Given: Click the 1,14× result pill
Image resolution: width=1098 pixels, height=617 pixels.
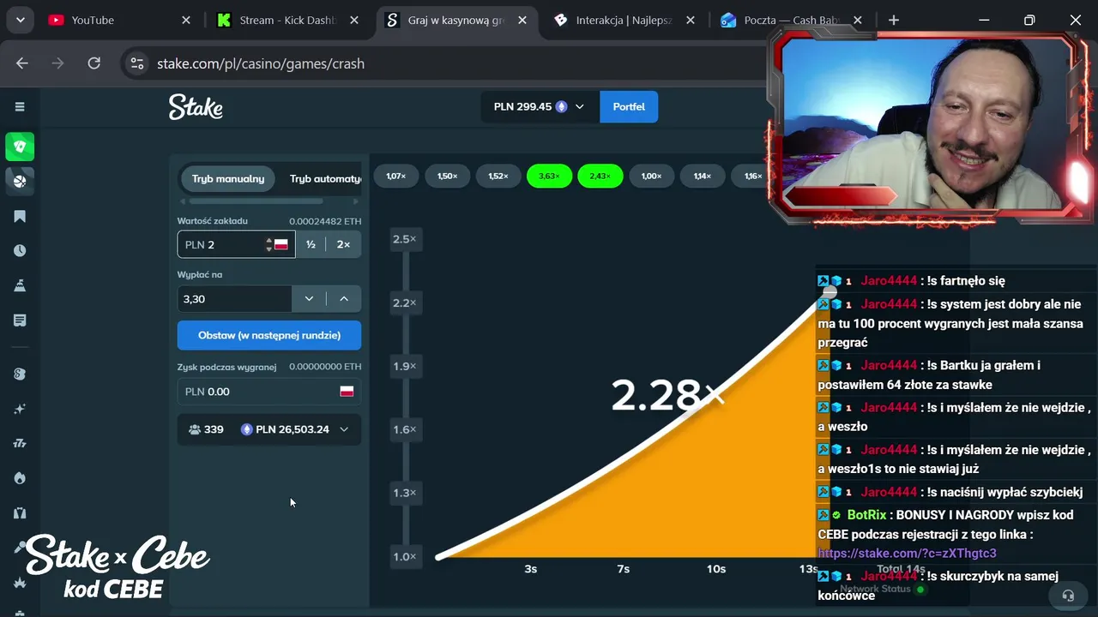Looking at the screenshot, I should (x=703, y=176).
